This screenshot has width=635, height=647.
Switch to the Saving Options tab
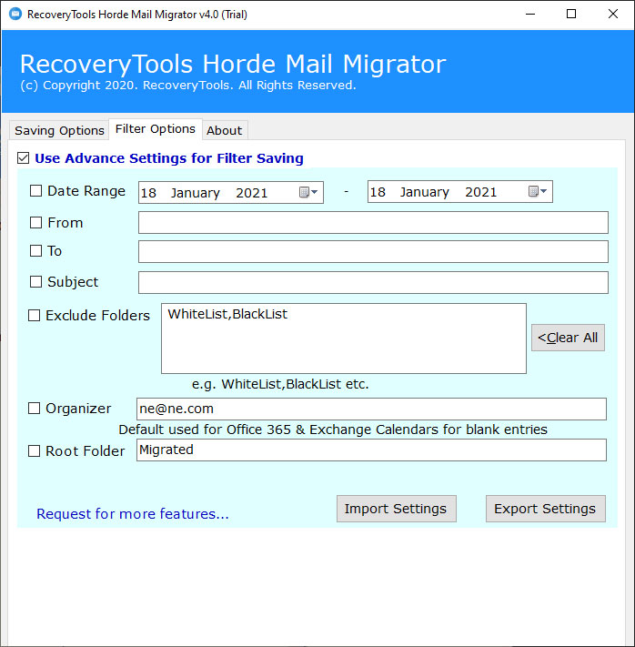click(59, 130)
